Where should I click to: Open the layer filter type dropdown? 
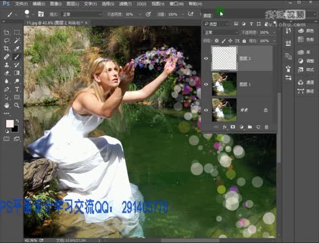point(216,24)
